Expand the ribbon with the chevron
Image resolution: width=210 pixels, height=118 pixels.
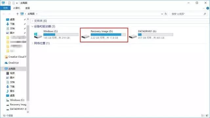tap(203, 8)
